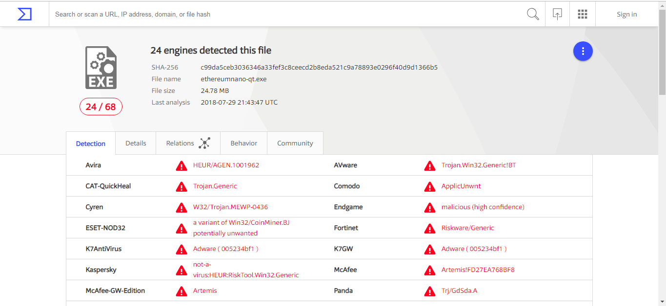The height and width of the screenshot is (306, 666).
Task: Click the warning icon for ESET-NOD32
Action: (182, 229)
